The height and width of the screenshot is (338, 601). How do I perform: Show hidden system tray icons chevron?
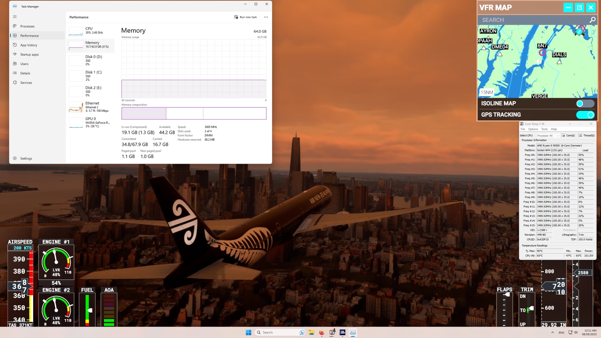point(552,332)
